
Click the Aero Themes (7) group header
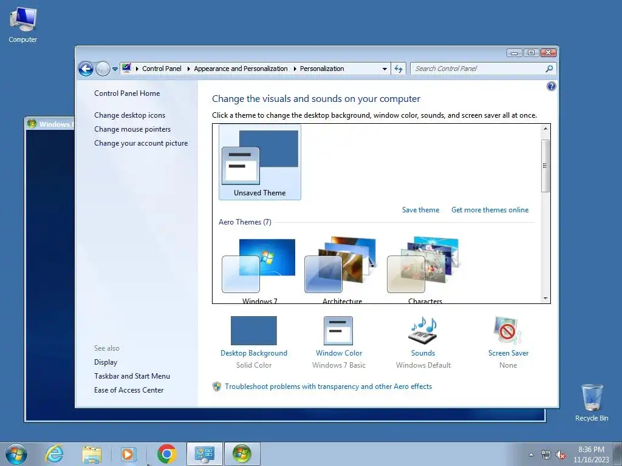245,222
